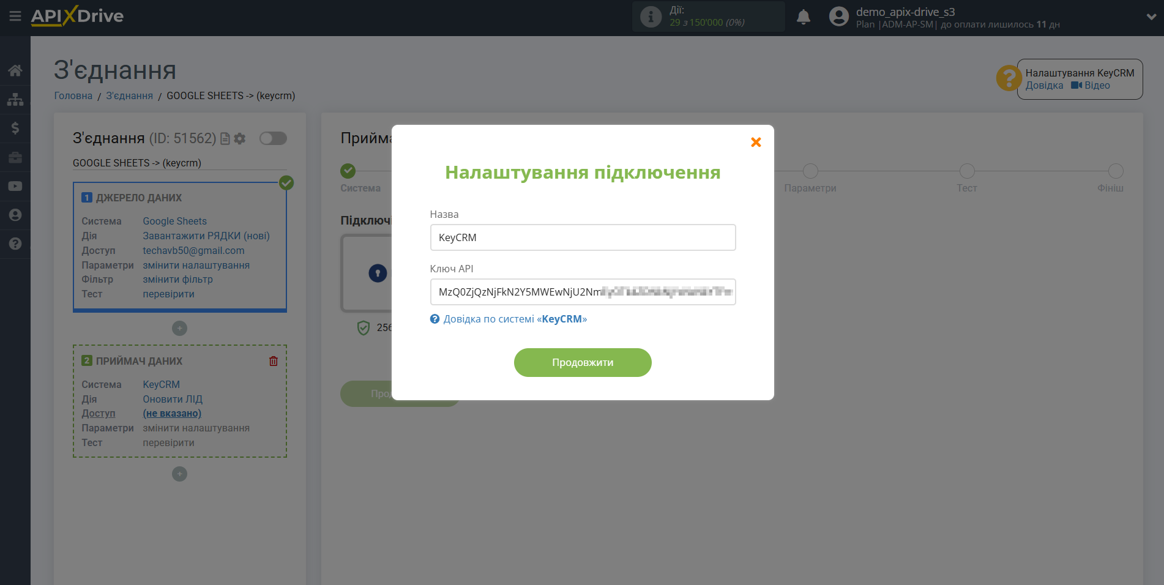The image size is (1164, 585).
Task: Open the briefcase sidebar icon
Action: click(15, 157)
